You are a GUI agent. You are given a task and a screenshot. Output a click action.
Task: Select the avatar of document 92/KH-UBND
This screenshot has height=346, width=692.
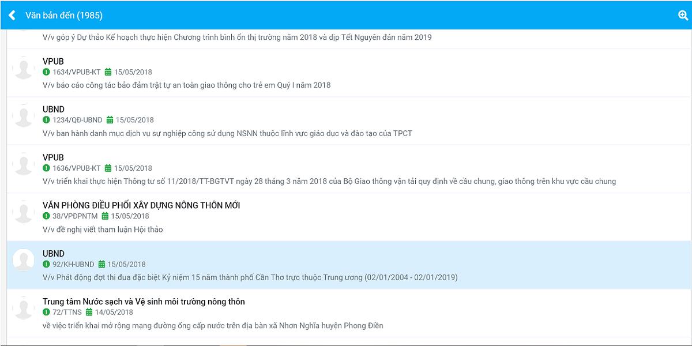pyautogui.click(x=24, y=260)
